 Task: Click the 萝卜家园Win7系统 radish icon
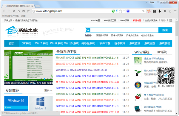click(x=138, y=97)
